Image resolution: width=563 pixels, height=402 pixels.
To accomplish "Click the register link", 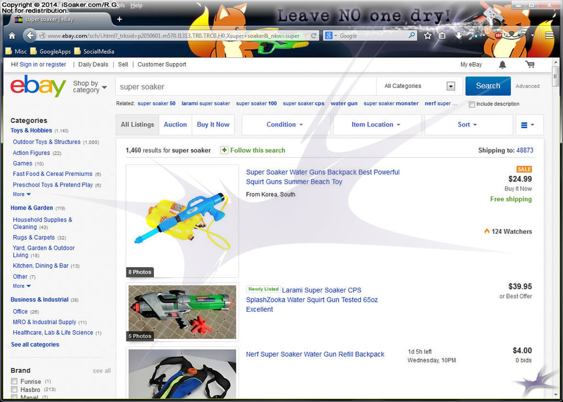I will (x=56, y=65).
